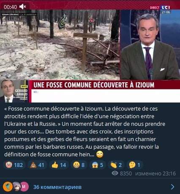180x194 pixels.
Task: Add thumbs up reaction with 14
Action: pyautogui.click(x=59, y=165)
